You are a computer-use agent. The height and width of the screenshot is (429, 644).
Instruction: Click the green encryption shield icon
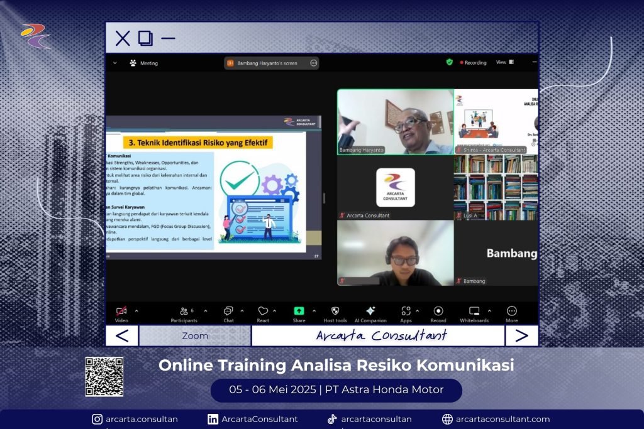449,62
